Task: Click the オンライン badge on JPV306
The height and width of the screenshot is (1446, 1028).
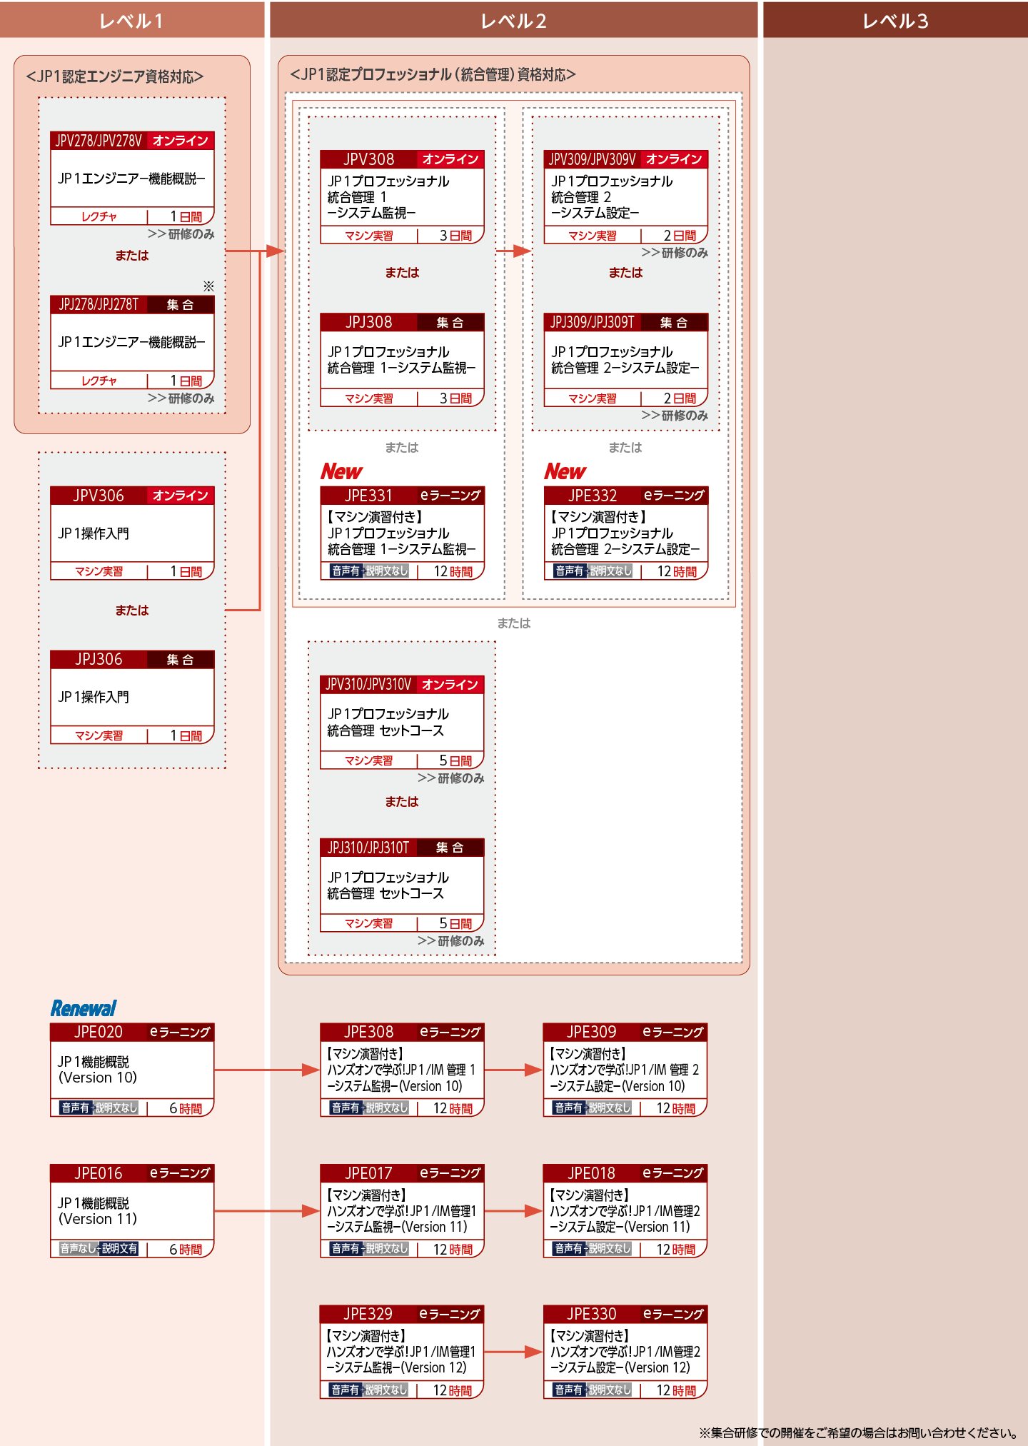Action: (x=181, y=496)
